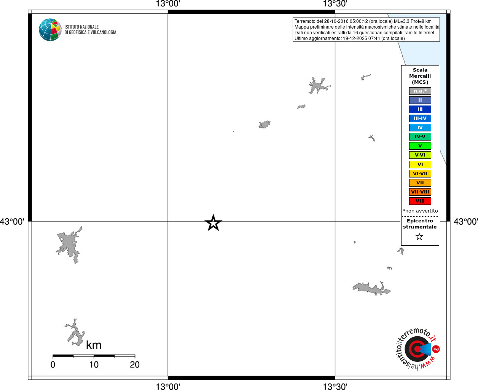
Task: Click the km scale bar
Action: click(x=94, y=356)
